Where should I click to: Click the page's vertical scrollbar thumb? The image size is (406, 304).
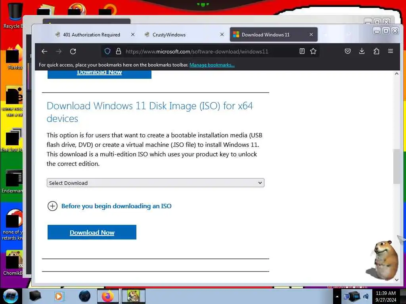pyautogui.click(x=396, y=167)
